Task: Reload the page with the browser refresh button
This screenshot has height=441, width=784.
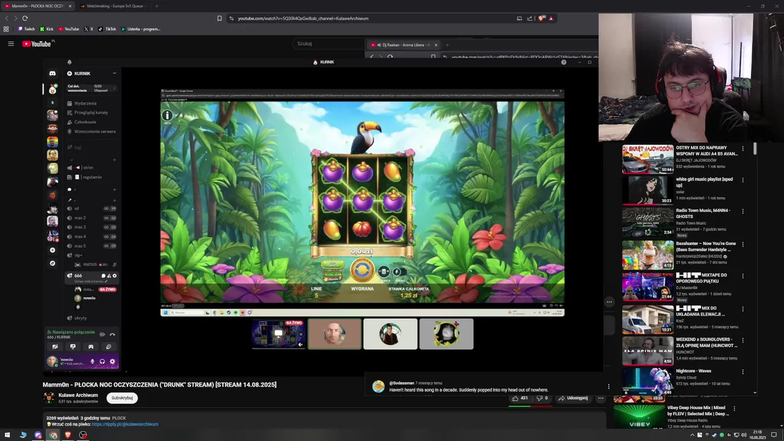Action: [x=24, y=18]
